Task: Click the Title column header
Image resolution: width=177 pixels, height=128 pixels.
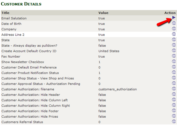Action: coord(5,13)
